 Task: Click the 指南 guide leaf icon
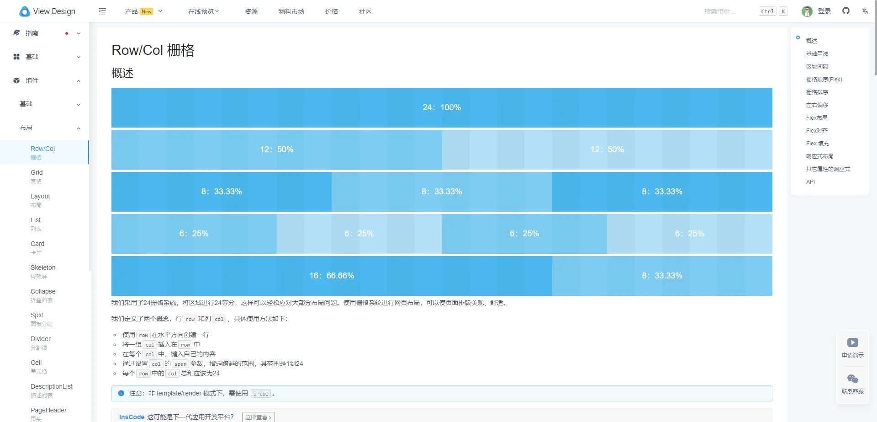16,33
